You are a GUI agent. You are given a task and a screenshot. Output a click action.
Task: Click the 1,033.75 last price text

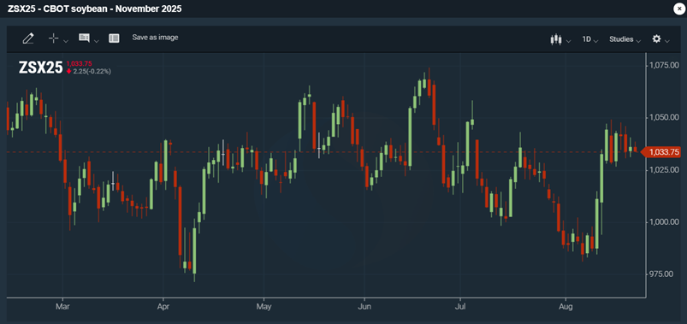pyautogui.click(x=79, y=64)
